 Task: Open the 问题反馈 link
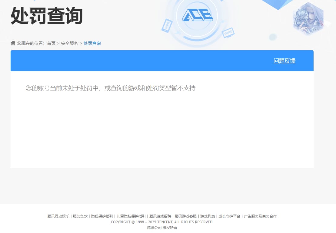click(x=284, y=61)
